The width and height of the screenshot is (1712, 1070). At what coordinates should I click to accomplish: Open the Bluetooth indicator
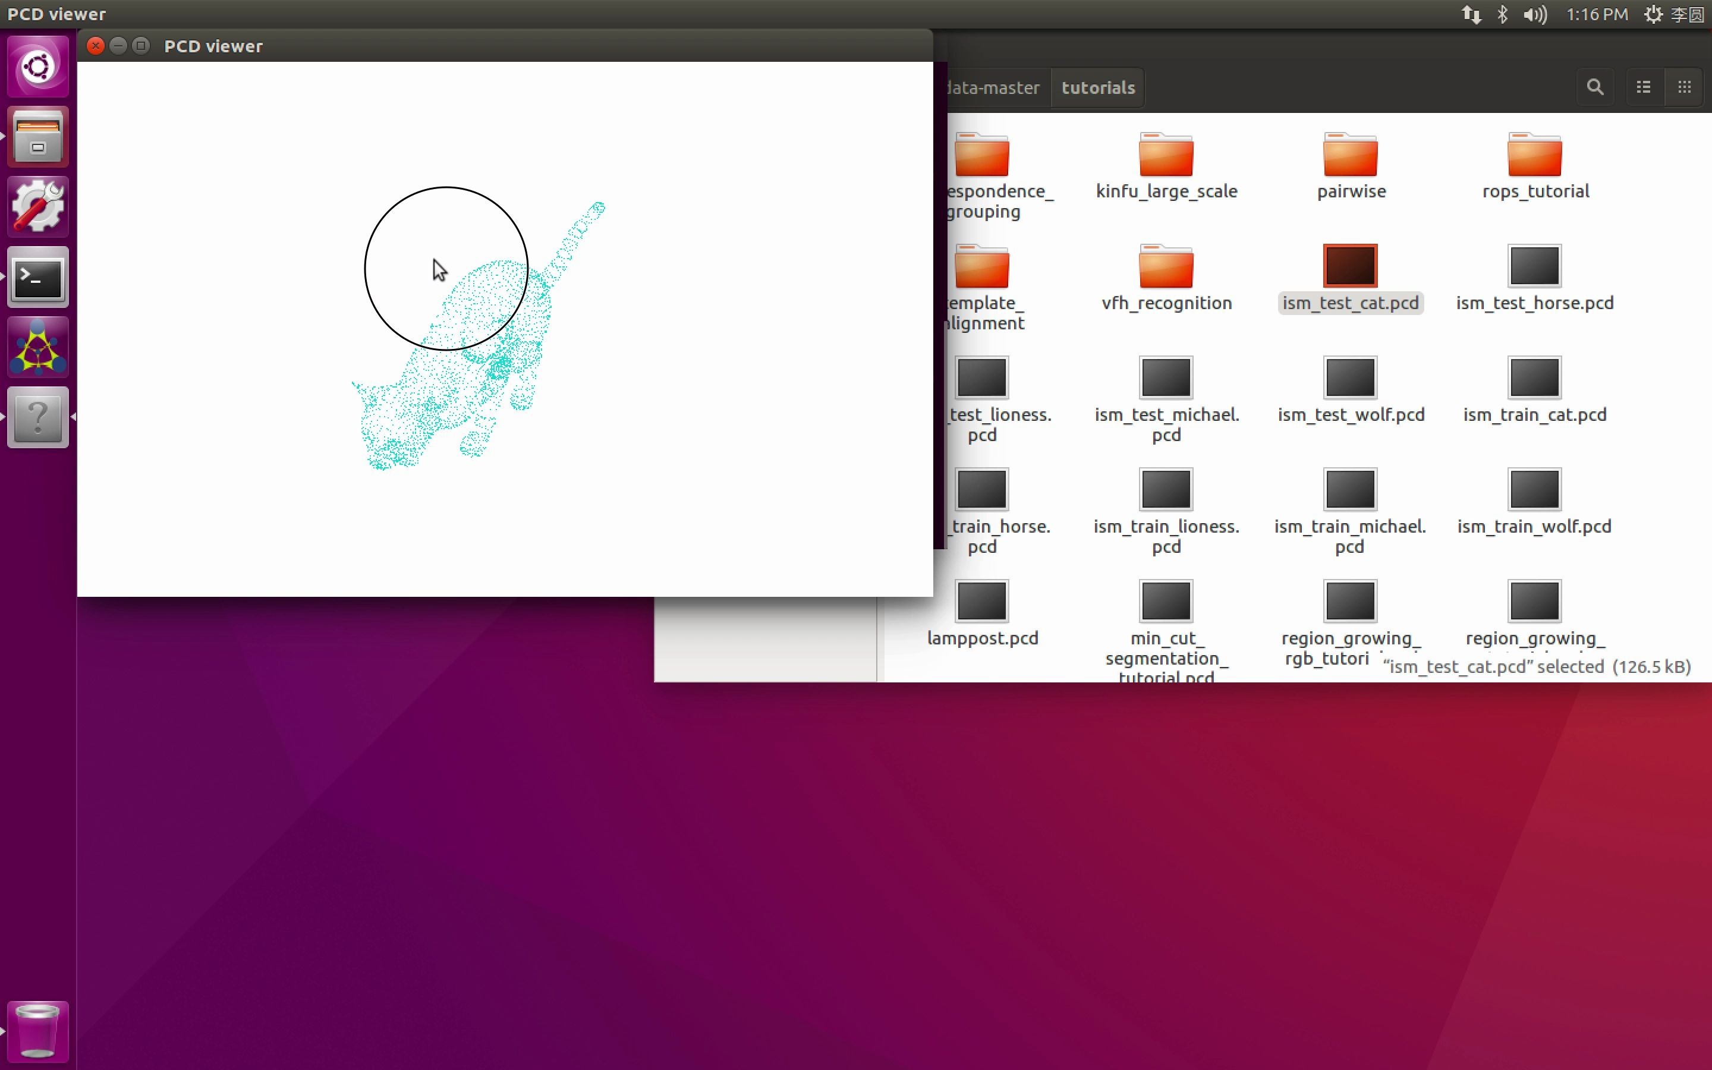click(1503, 15)
